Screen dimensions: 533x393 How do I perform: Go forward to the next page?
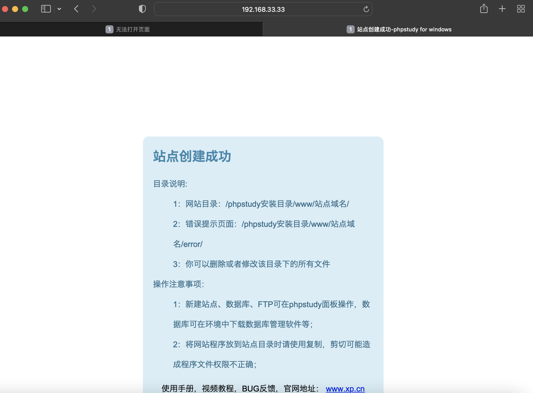[94, 9]
